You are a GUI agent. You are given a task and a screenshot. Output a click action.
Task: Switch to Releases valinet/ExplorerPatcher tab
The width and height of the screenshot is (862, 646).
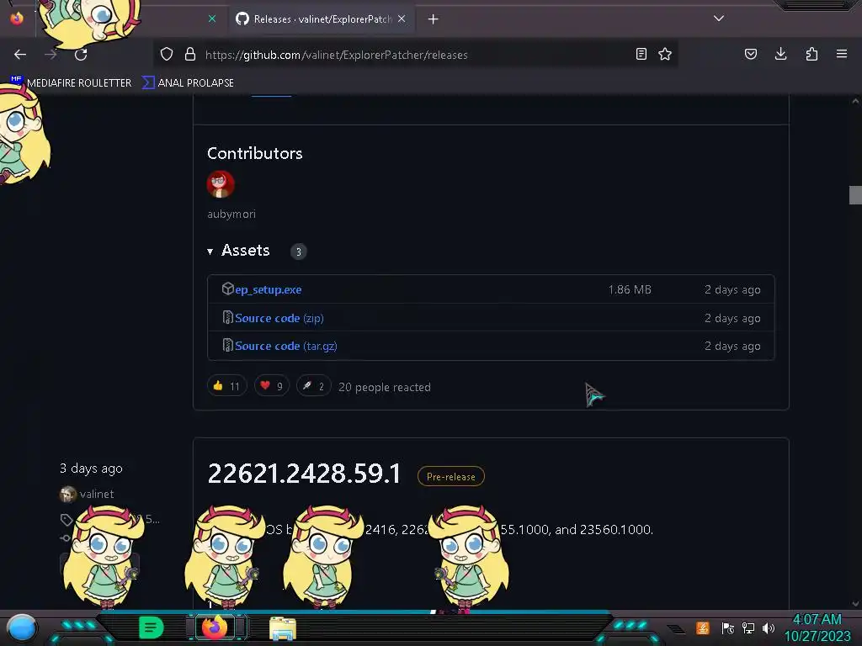322,19
